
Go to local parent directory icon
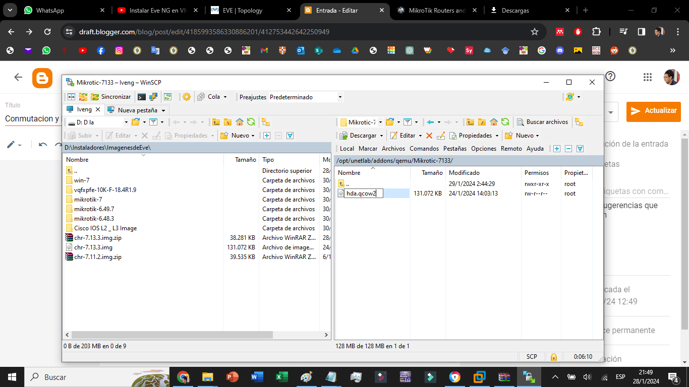tap(216, 122)
